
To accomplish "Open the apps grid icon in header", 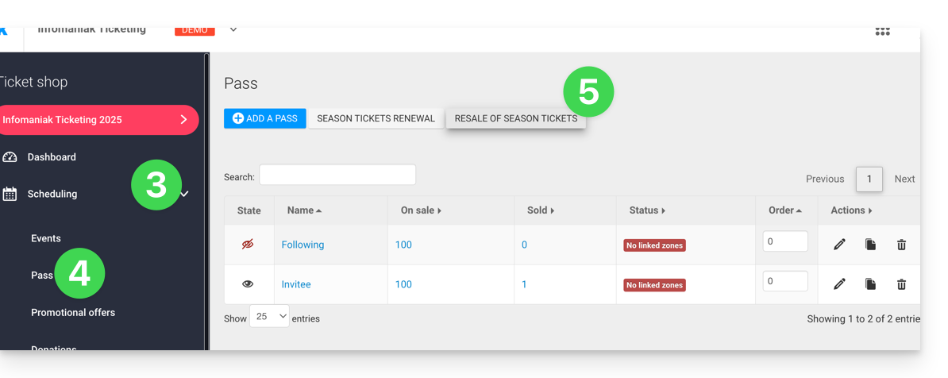I will click(x=882, y=32).
